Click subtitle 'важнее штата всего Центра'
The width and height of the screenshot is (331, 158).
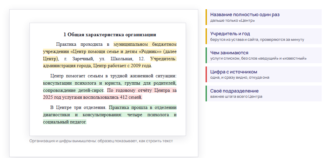point(236,96)
